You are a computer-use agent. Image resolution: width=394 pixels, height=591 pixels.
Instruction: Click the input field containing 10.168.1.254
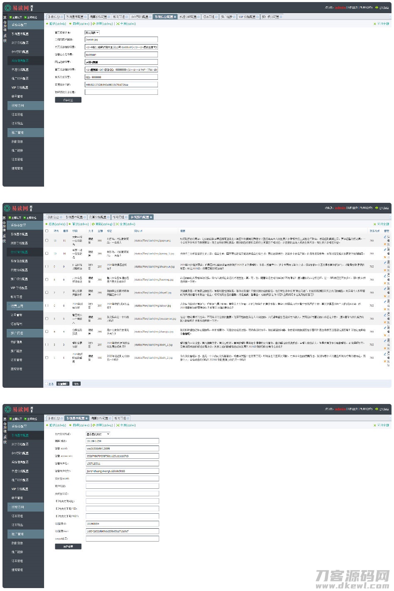click(122, 441)
